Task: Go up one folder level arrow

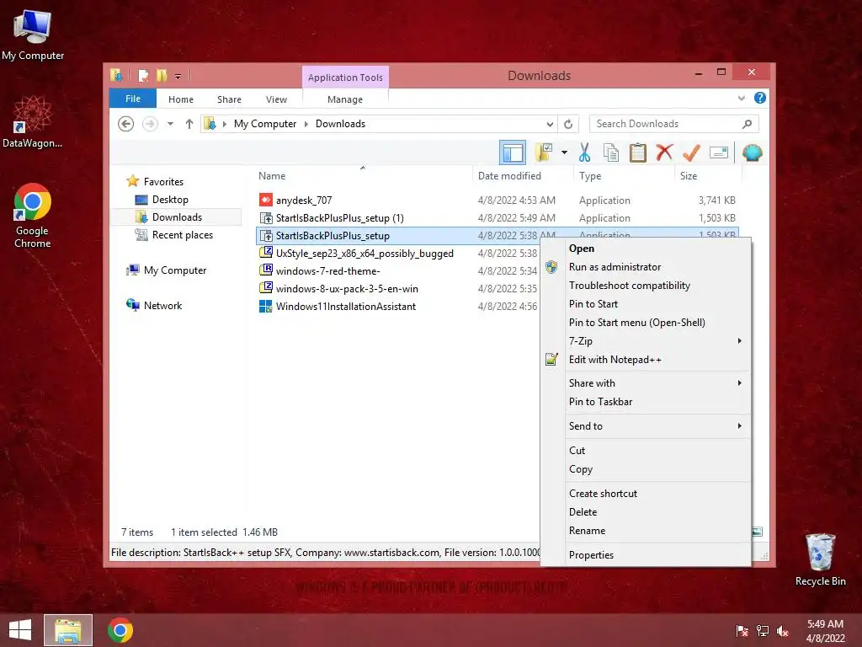Action: click(189, 124)
